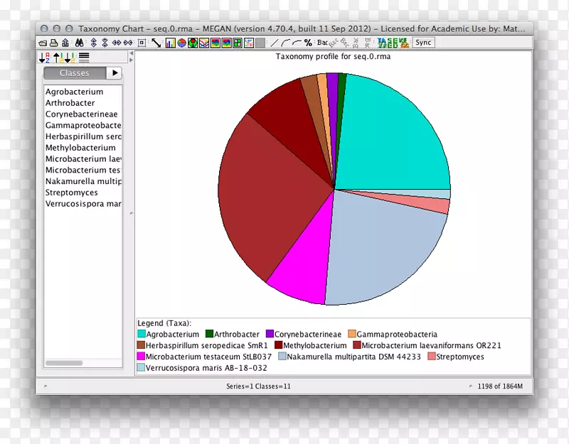Select the Classes tab
Screen dimensions: 569x444
point(74,73)
